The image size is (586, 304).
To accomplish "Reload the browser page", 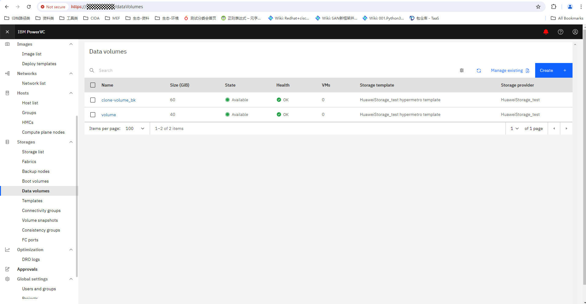I will coord(29,7).
